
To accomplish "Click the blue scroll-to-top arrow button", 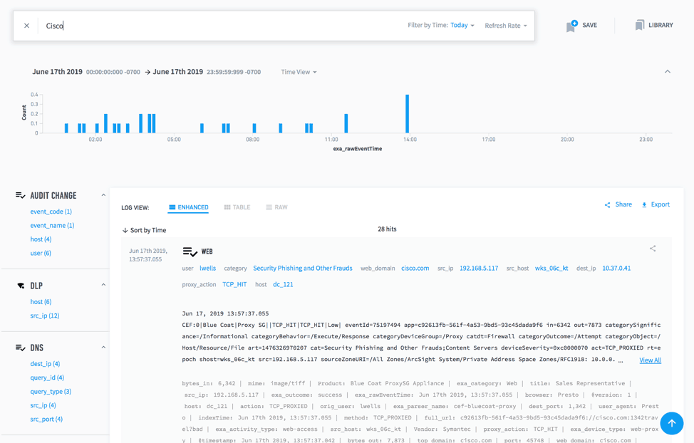I will (671, 423).
